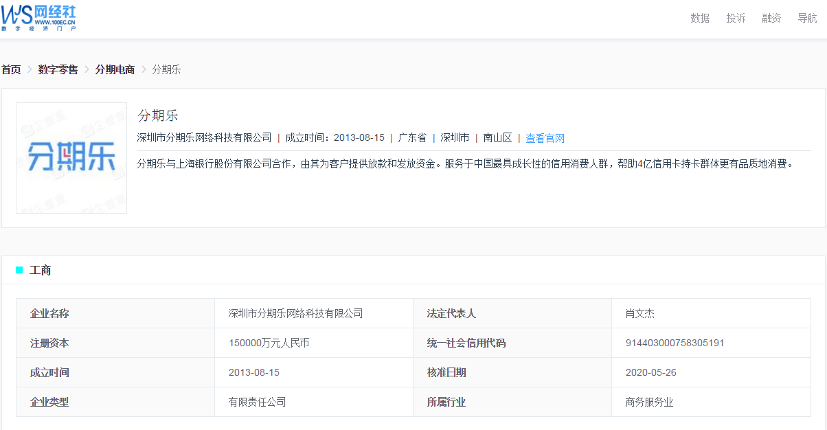The height and width of the screenshot is (430, 827).
Task: Open the 数据 menu in the top bar
Action: (x=699, y=19)
